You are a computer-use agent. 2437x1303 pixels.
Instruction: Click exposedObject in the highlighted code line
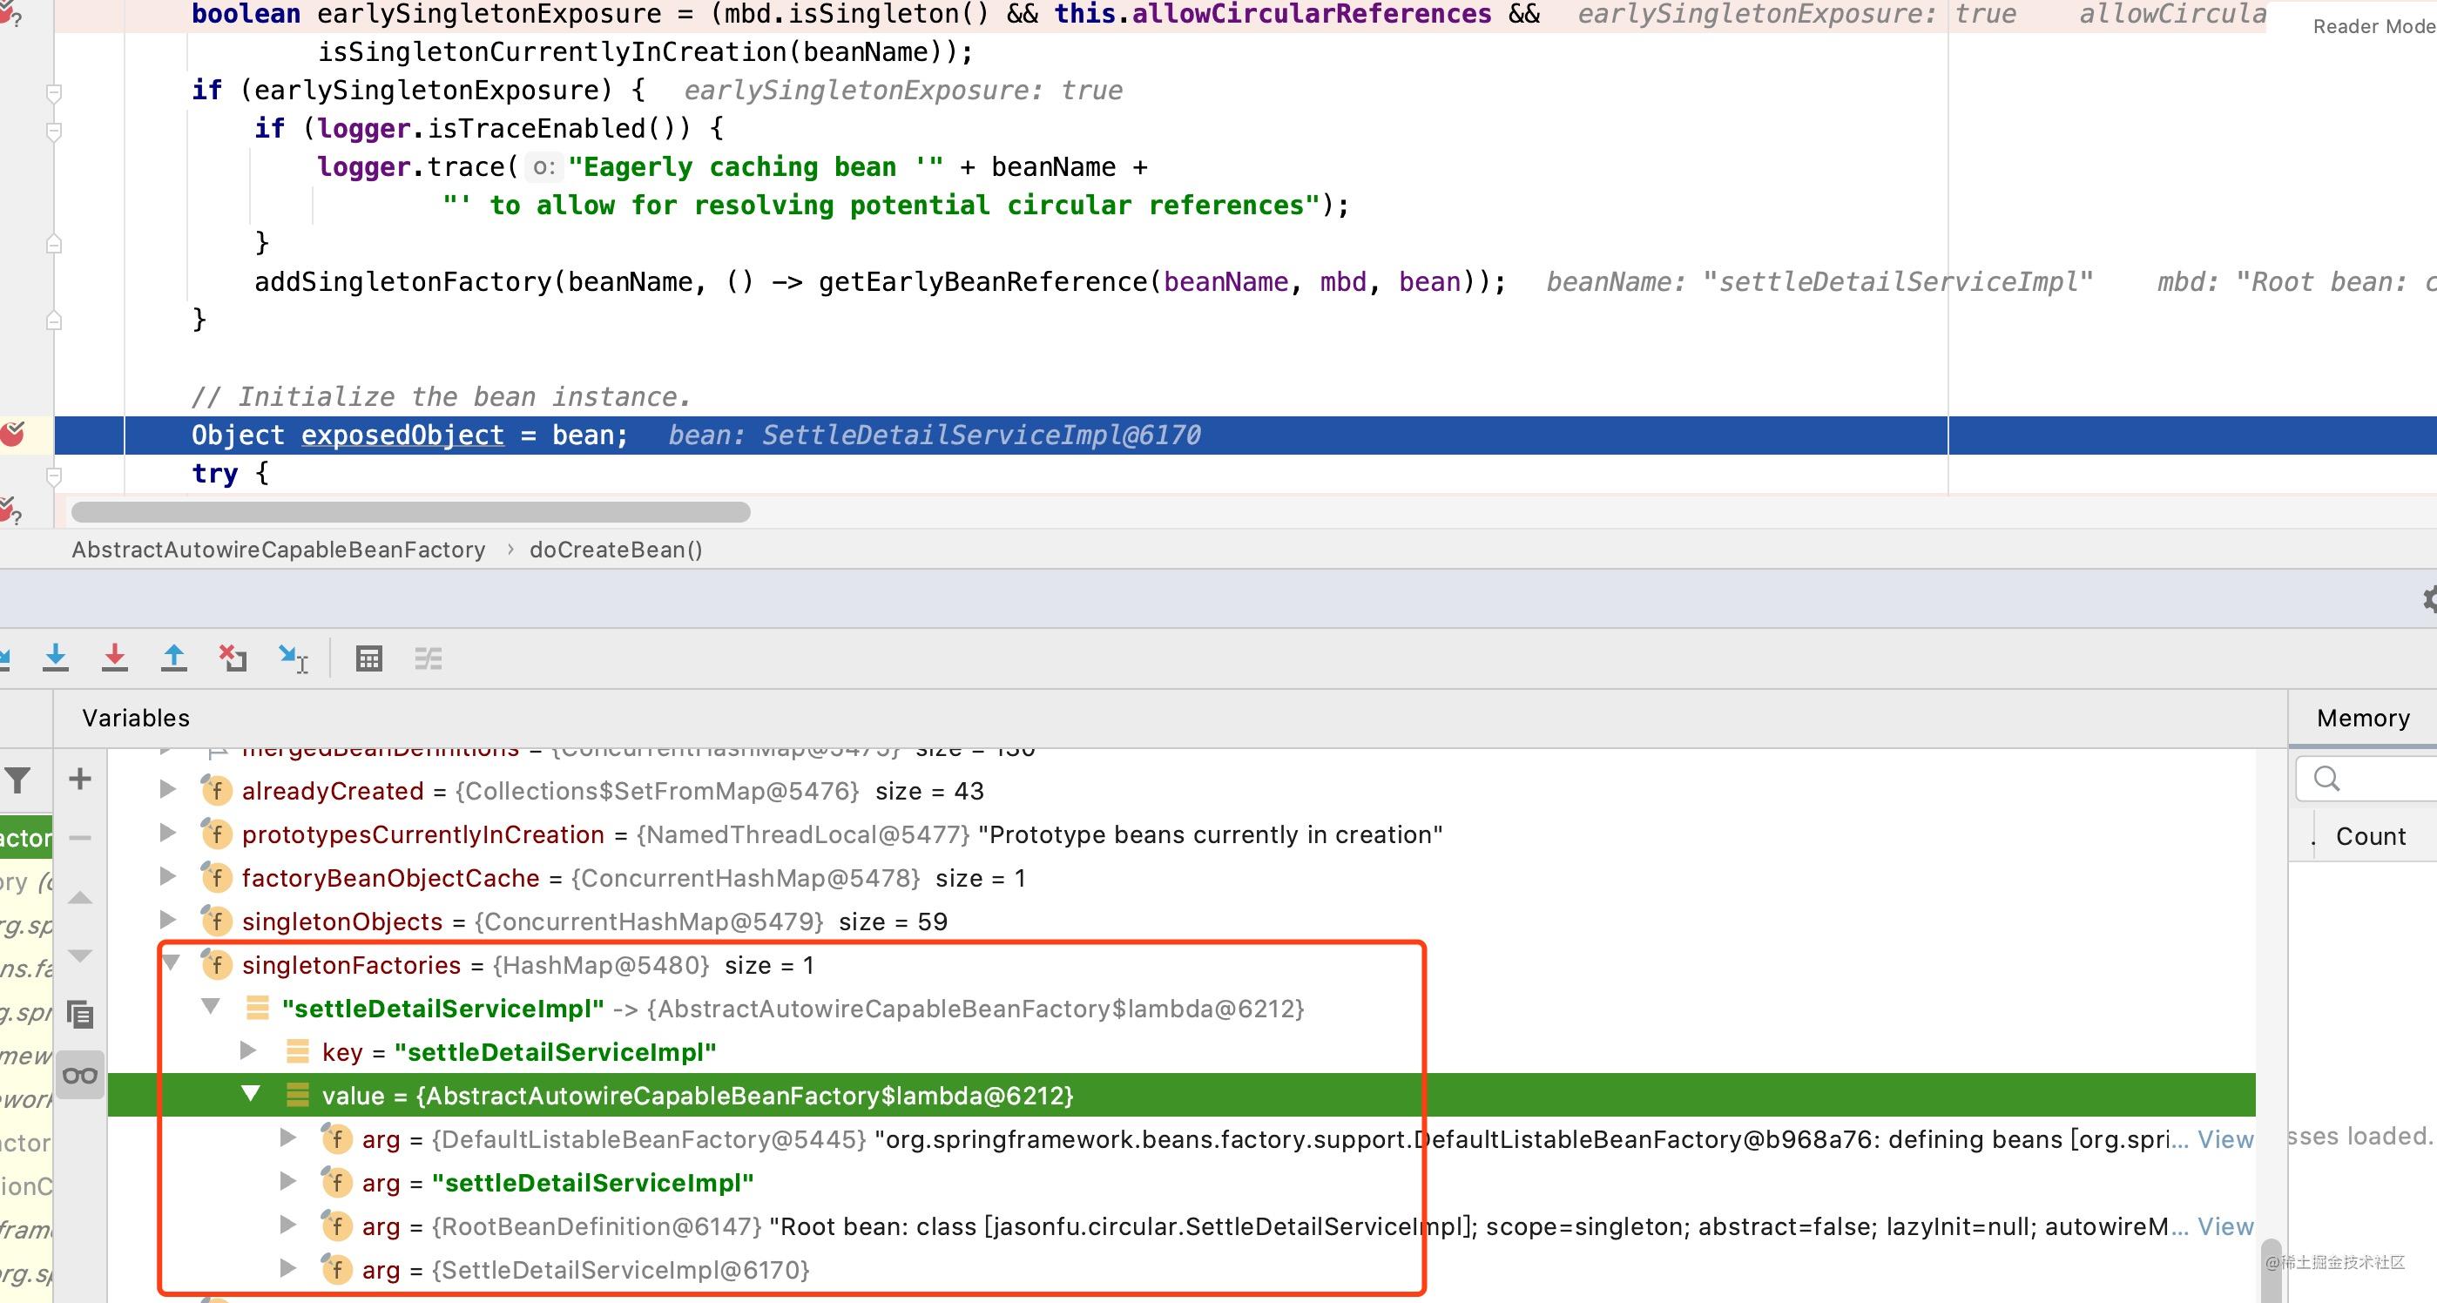(x=402, y=435)
